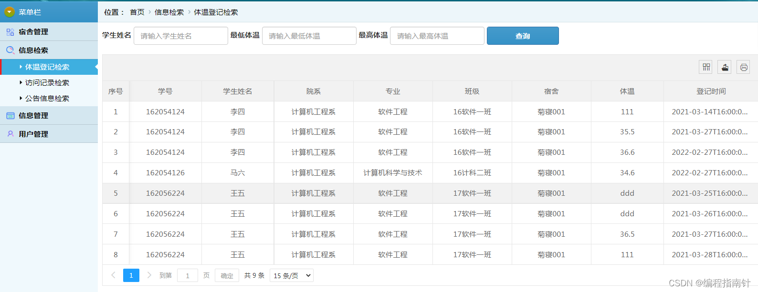Click the 宿舍 column header
The width and height of the screenshot is (758, 292).
point(551,91)
